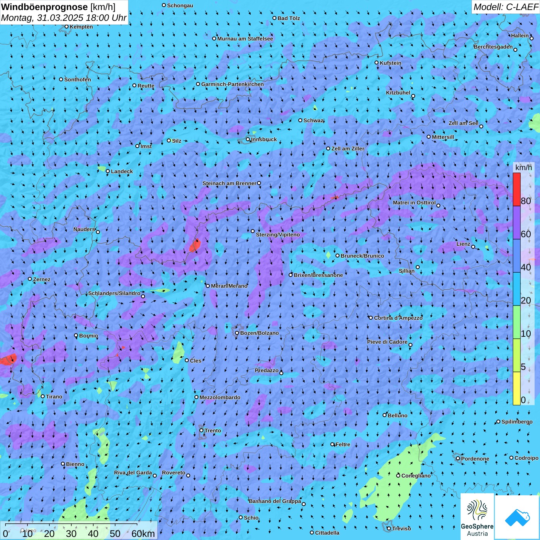Click the Trento city label
Screen dimensions: 540x540
(213, 430)
